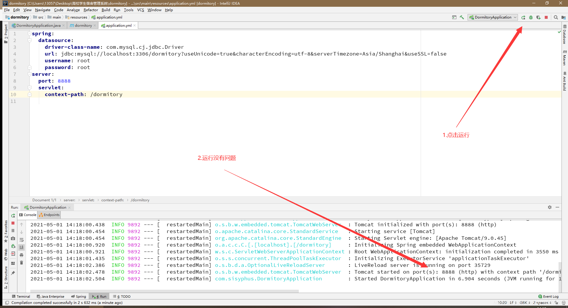Jump down the stack trace arrow
The height and width of the screenshot is (308, 568).
point(22,232)
